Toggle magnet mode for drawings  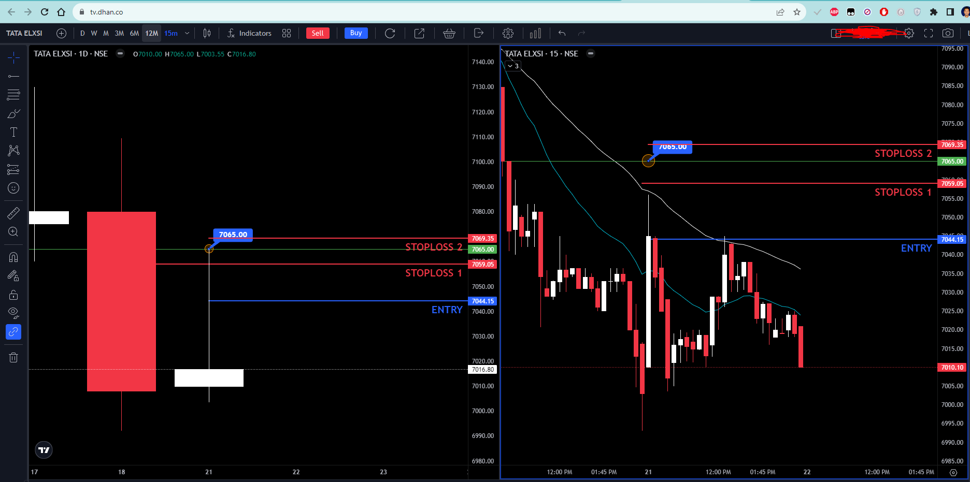(13, 257)
